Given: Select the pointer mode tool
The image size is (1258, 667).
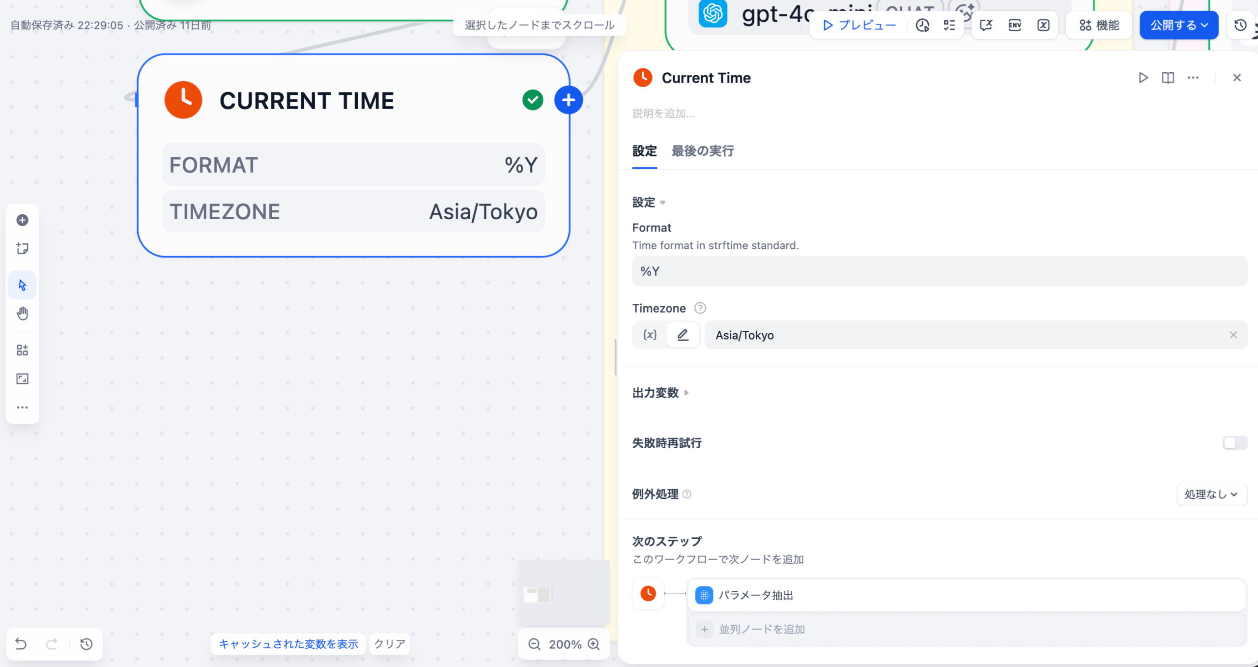Looking at the screenshot, I should click(22, 285).
